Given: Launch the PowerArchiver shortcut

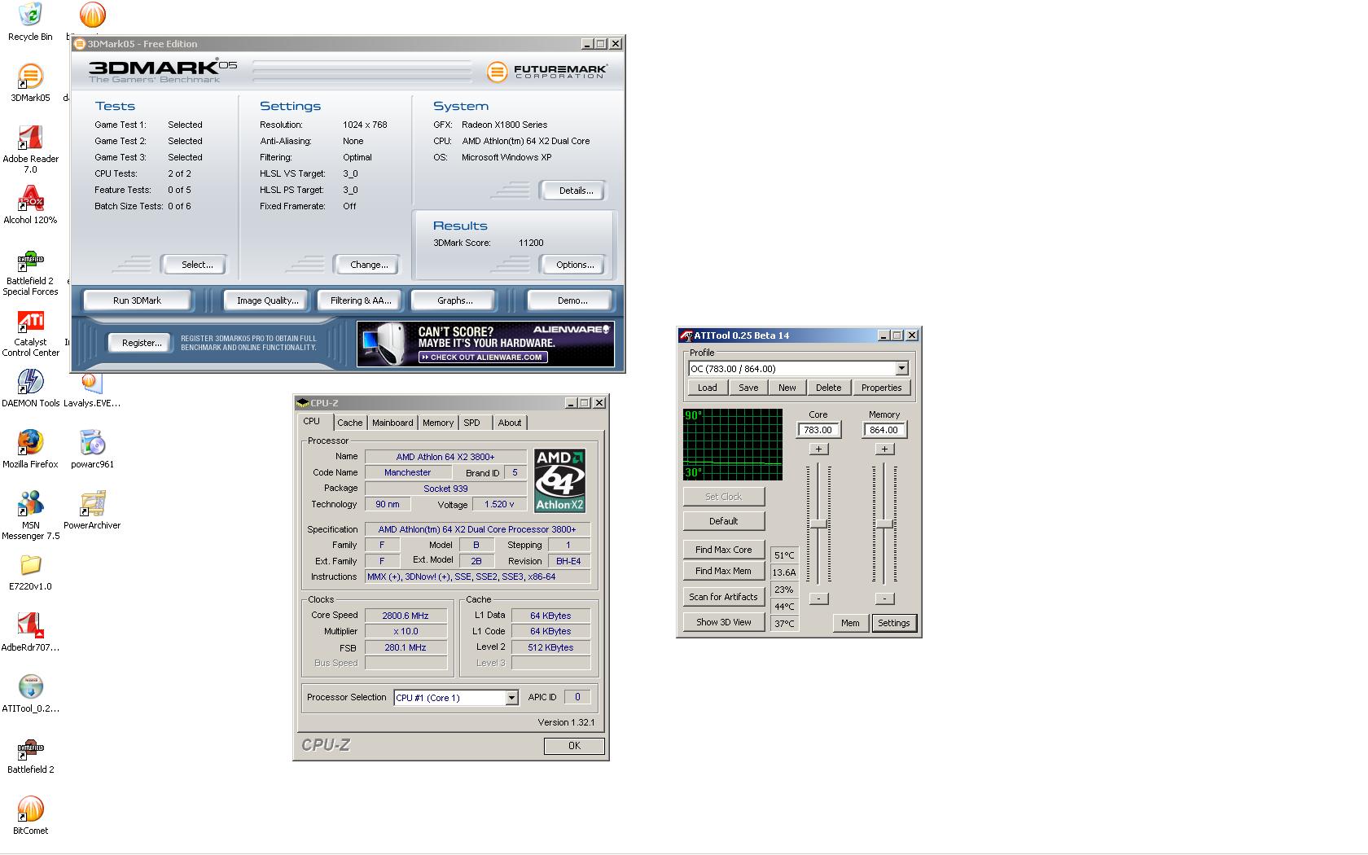Looking at the screenshot, I should tap(92, 510).
